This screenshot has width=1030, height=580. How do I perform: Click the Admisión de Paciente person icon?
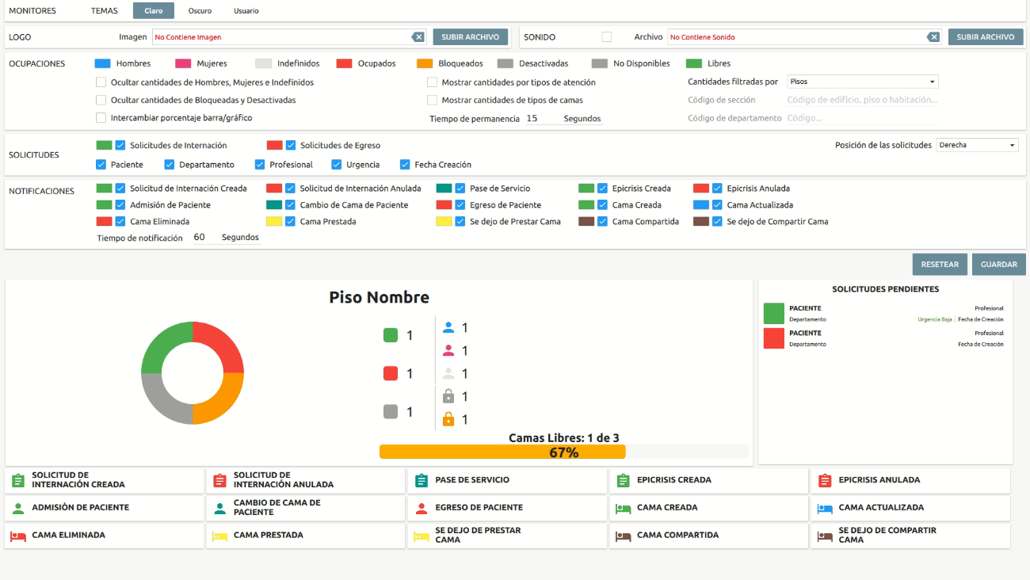[x=18, y=508]
